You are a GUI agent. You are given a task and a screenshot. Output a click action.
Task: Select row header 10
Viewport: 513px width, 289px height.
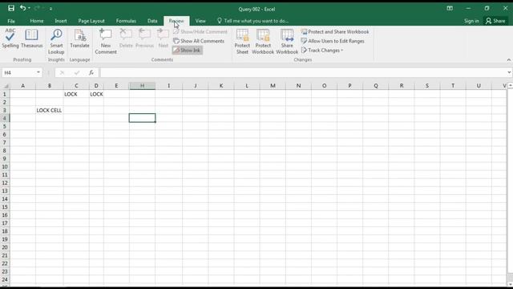point(5,167)
